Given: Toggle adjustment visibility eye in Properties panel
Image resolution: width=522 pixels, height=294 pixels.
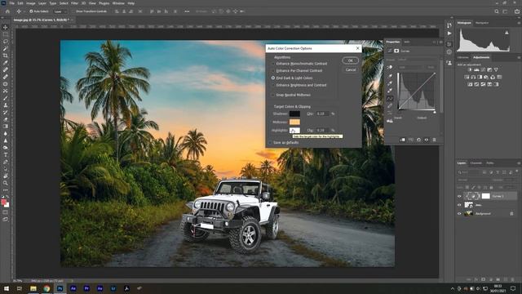Looking at the screenshot, I should (427, 140).
